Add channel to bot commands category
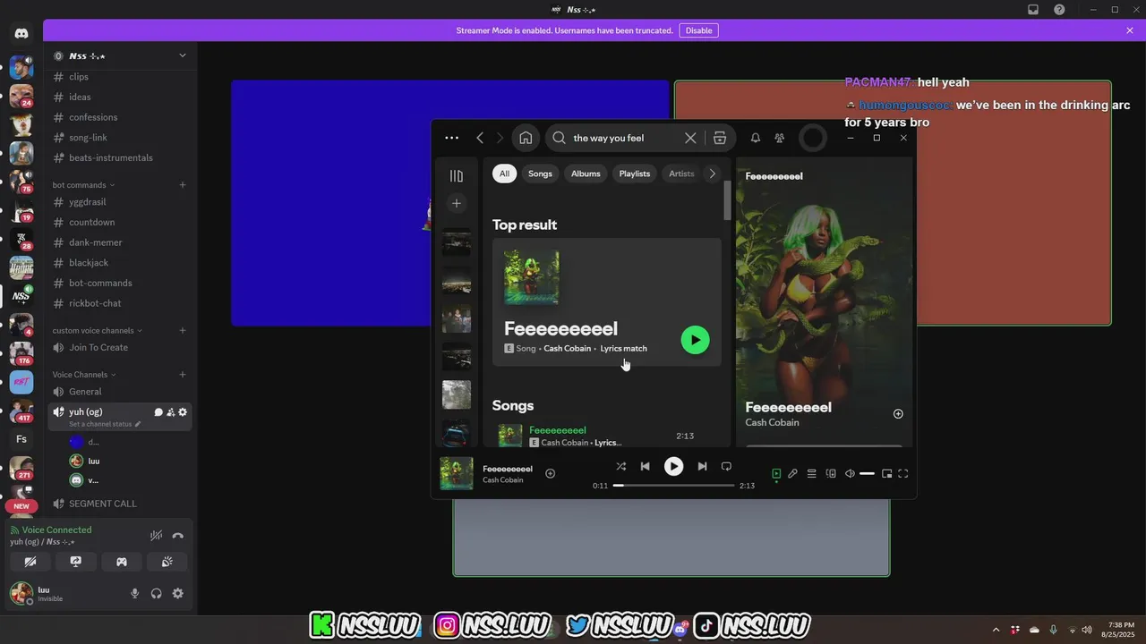This screenshot has width=1146, height=644. click(183, 185)
